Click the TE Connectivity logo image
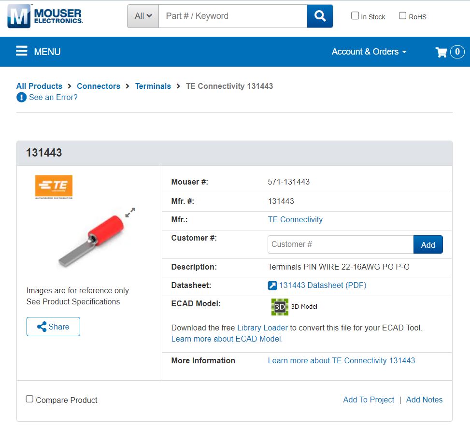The width and height of the screenshot is (470, 429). coord(54,187)
